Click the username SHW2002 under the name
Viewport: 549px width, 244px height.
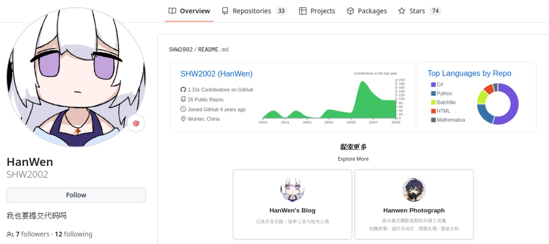tap(27, 175)
